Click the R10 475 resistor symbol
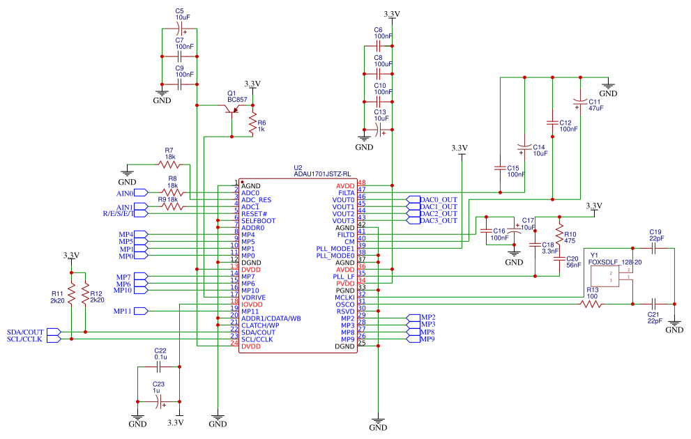The height and width of the screenshot is (439, 691). coord(559,231)
